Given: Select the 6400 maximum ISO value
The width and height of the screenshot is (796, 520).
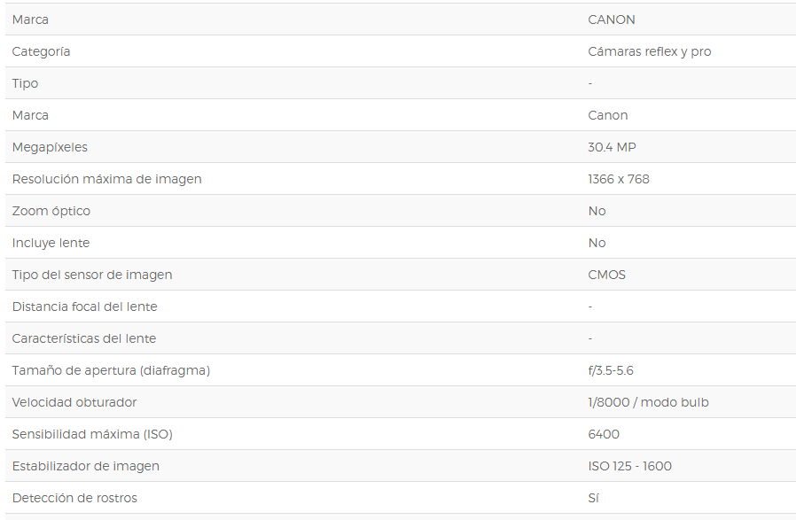Looking at the screenshot, I should click(604, 435).
